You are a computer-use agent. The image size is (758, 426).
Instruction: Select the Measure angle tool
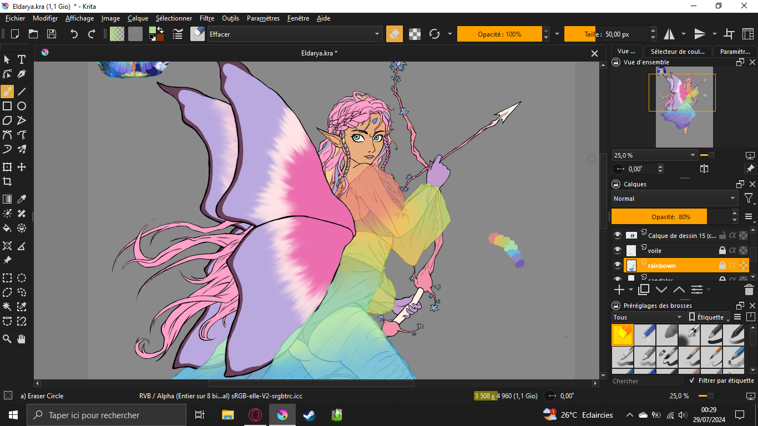point(22,246)
